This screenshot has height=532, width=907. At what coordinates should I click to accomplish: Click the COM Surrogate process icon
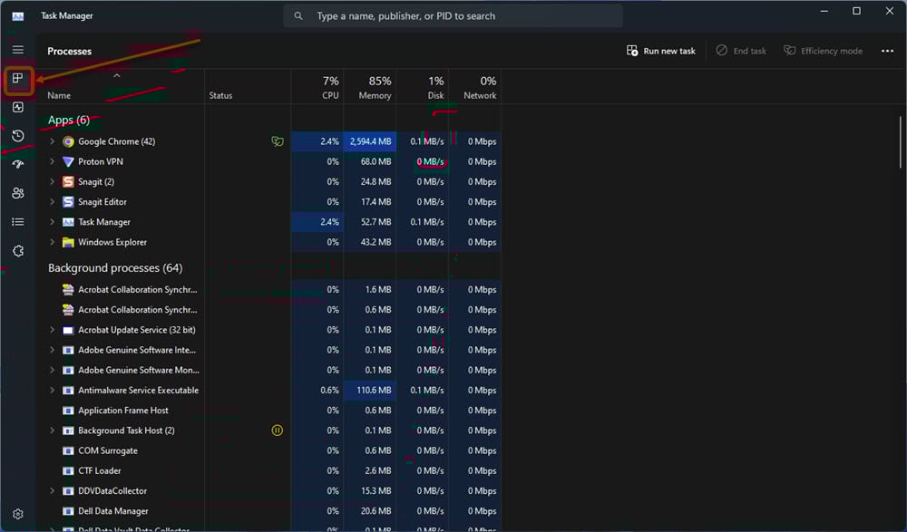click(68, 450)
